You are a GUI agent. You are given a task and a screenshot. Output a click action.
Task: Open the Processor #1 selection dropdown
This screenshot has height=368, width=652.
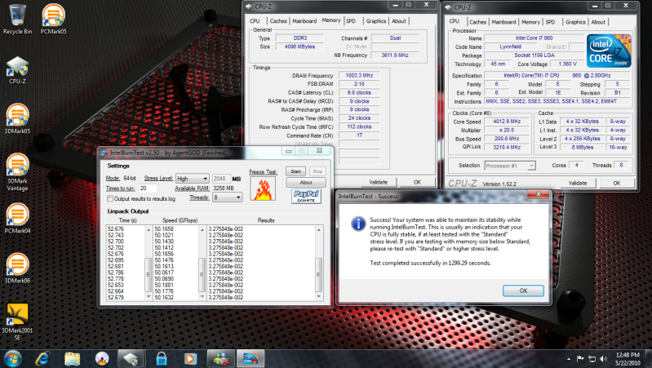[x=510, y=166]
